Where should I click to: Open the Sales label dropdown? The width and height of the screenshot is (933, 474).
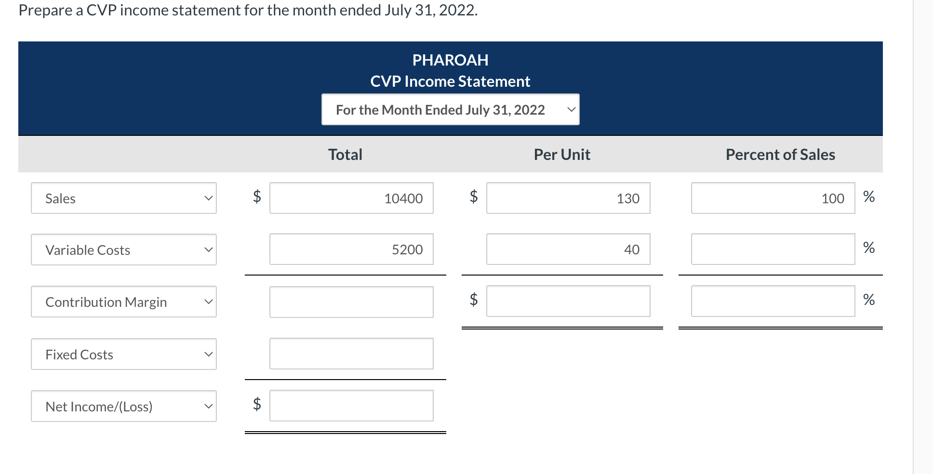123,198
